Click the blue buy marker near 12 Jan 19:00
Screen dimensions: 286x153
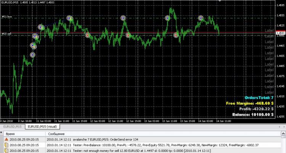(x=123, y=18)
